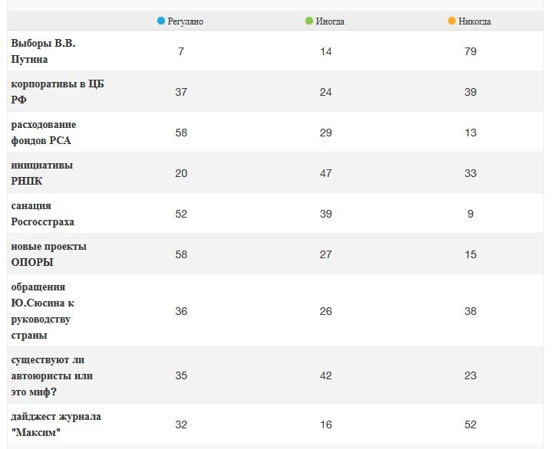This screenshot has width=554, height=449.
Task: Click the value 79 in the Никогда column
Action: [x=470, y=51]
